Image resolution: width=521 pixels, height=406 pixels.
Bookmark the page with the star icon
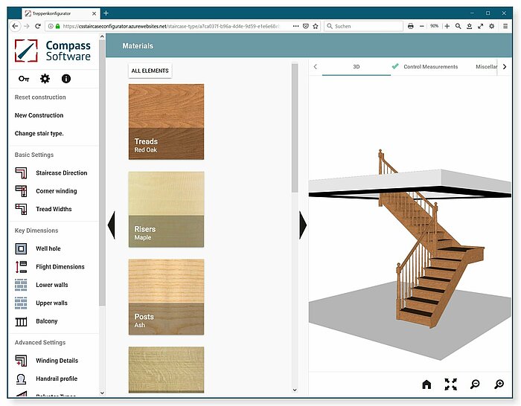coord(316,26)
